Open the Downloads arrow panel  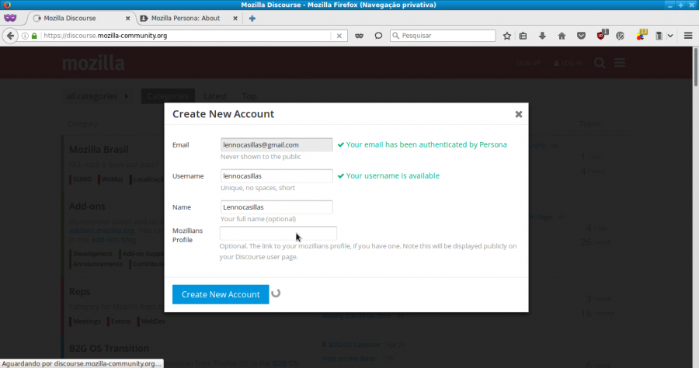(x=542, y=36)
